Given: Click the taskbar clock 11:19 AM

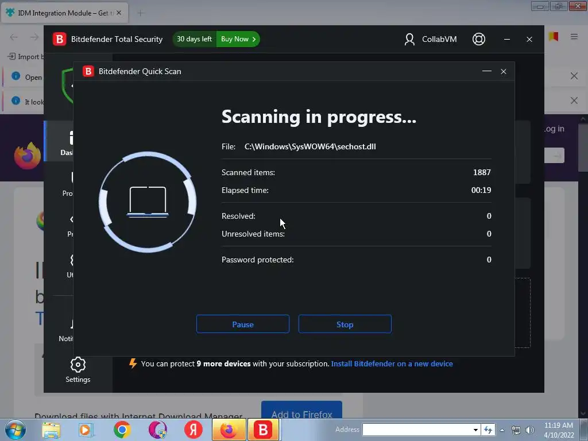Looking at the screenshot, I should coord(558,425).
